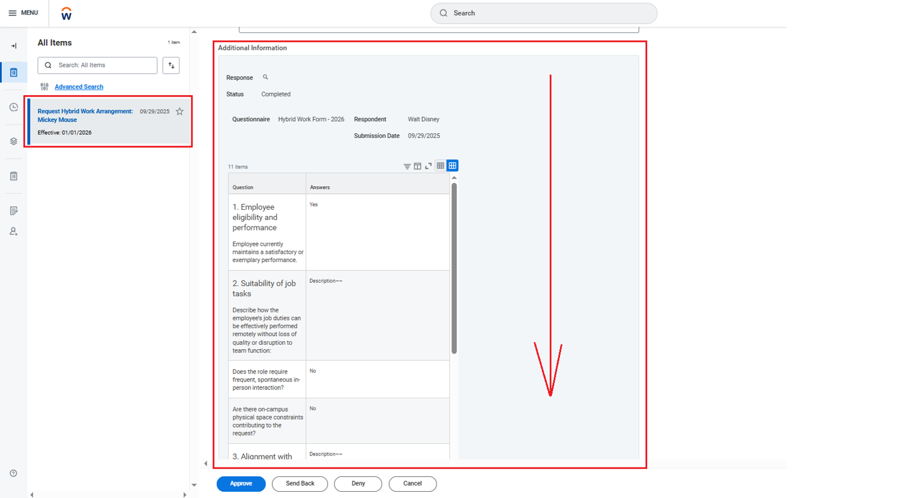Open the stacked layers sidebar icon
897x498 pixels.
(x=14, y=141)
